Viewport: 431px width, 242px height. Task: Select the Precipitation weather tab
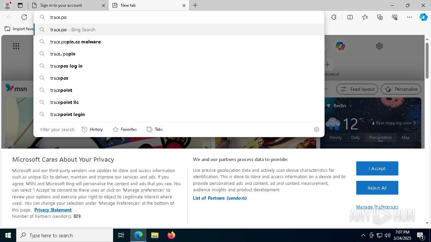380,137
